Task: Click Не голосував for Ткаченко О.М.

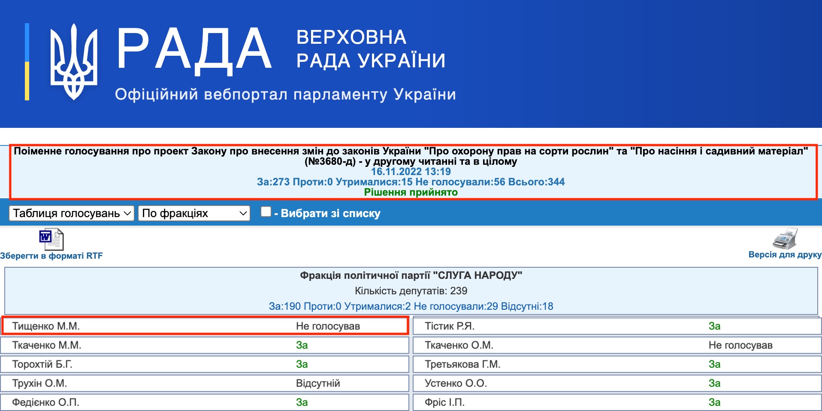Action: pos(740,345)
